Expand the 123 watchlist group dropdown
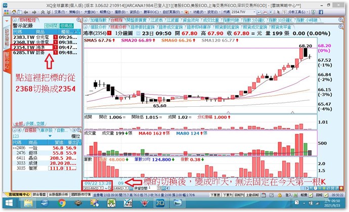The width and height of the screenshot is (349, 212). pos(50,136)
